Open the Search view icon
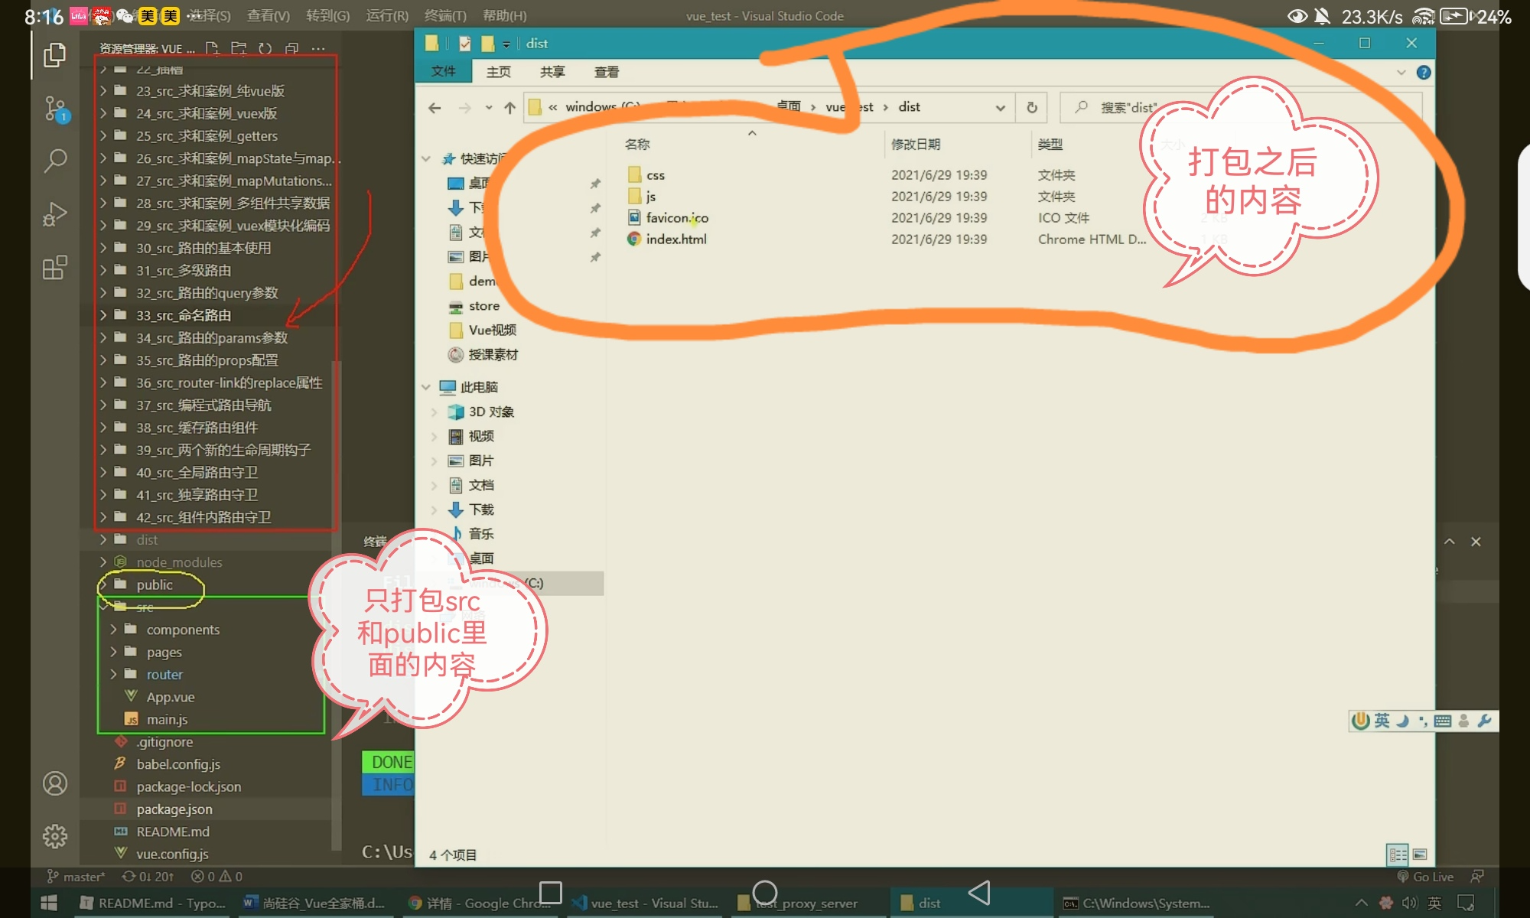This screenshot has width=1530, height=918. click(x=54, y=161)
